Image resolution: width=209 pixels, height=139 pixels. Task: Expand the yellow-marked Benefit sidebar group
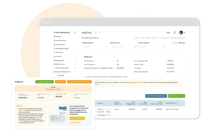[x=65, y=68]
